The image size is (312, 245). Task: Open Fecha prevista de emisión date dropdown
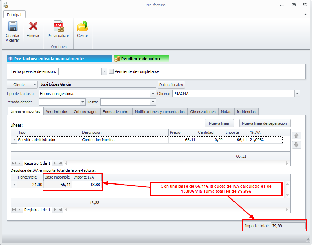[104, 71]
